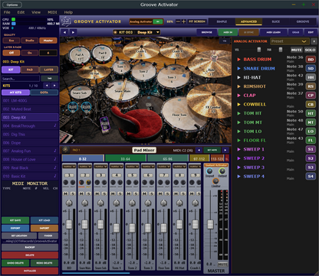Click the Snare Main pad on the drum kit
The width and height of the screenshot is (319, 276).
[122, 92]
